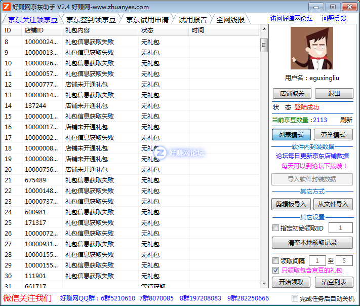
Task: Click the 8群197208083 QQ group text
Action: click(201, 298)
